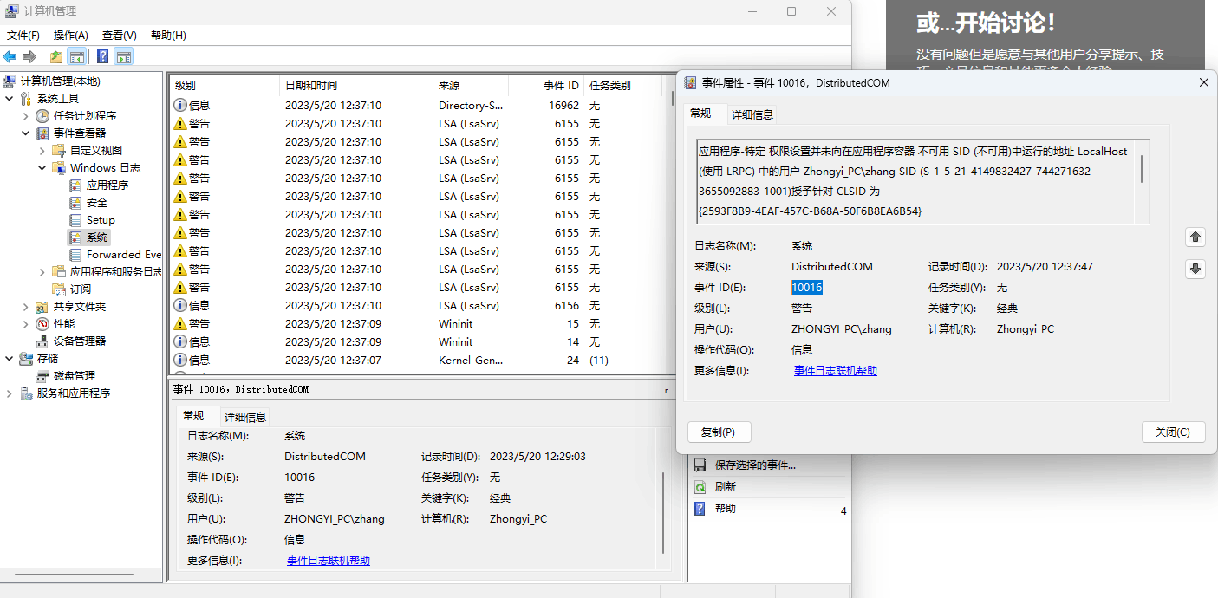Toggle the show/hide console tree icon
This screenshot has width=1218, height=598.
point(77,57)
